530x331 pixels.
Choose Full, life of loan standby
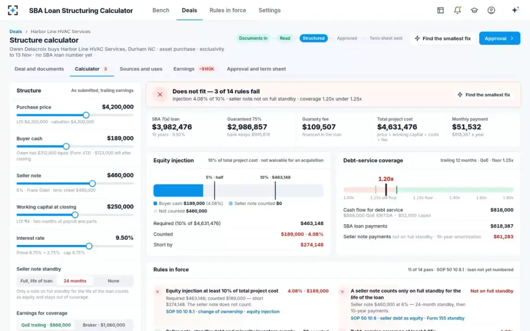click(x=36, y=281)
